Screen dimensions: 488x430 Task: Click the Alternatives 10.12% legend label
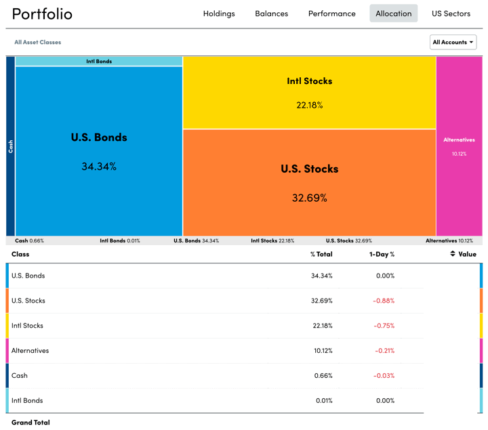pos(449,240)
